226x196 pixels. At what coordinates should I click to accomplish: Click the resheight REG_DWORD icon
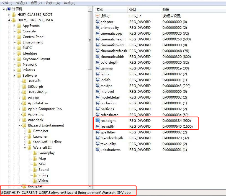(x=97, y=120)
